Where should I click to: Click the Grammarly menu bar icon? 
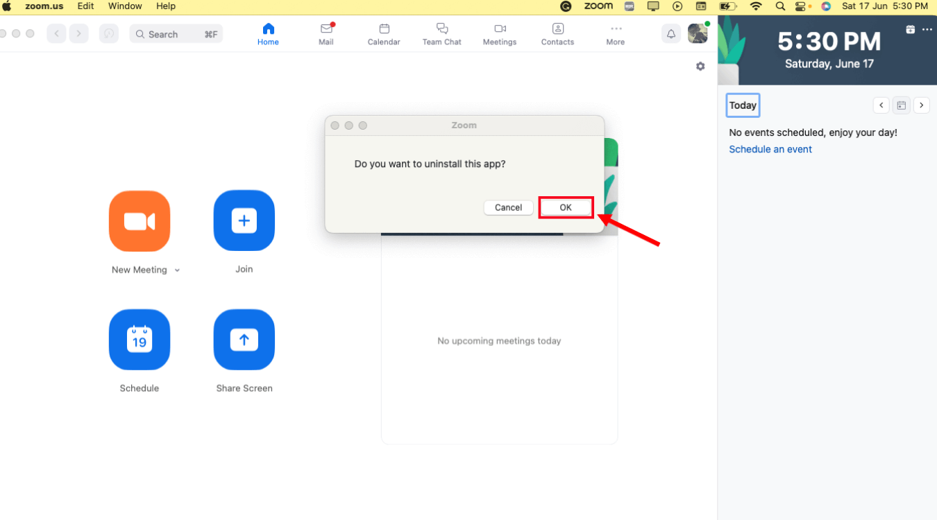(566, 6)
